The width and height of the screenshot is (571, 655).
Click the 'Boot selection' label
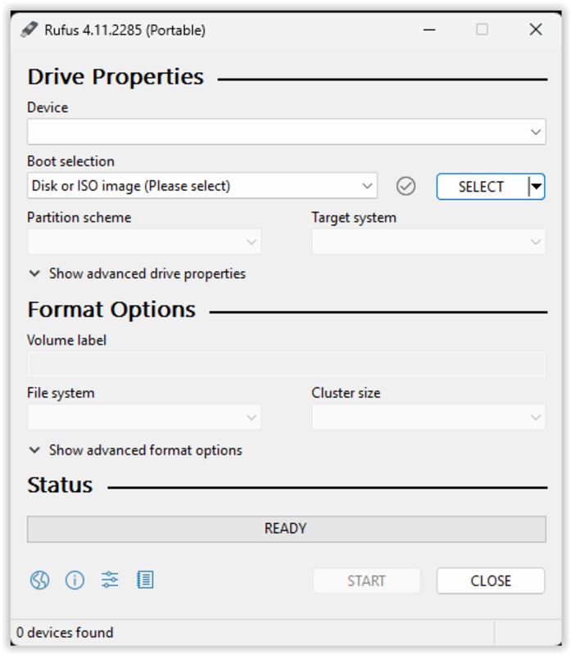pyautogui.click(x=70, y=161)
